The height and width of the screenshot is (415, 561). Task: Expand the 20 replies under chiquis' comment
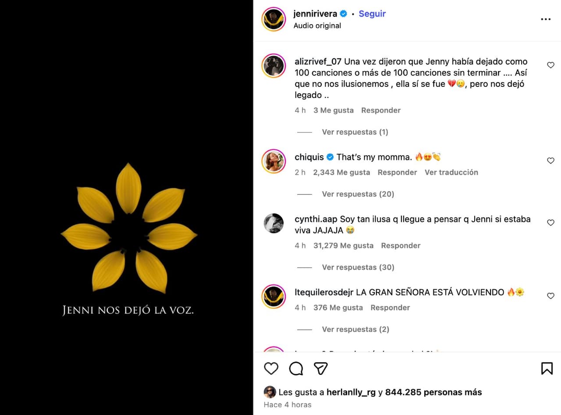coord(358,194)
